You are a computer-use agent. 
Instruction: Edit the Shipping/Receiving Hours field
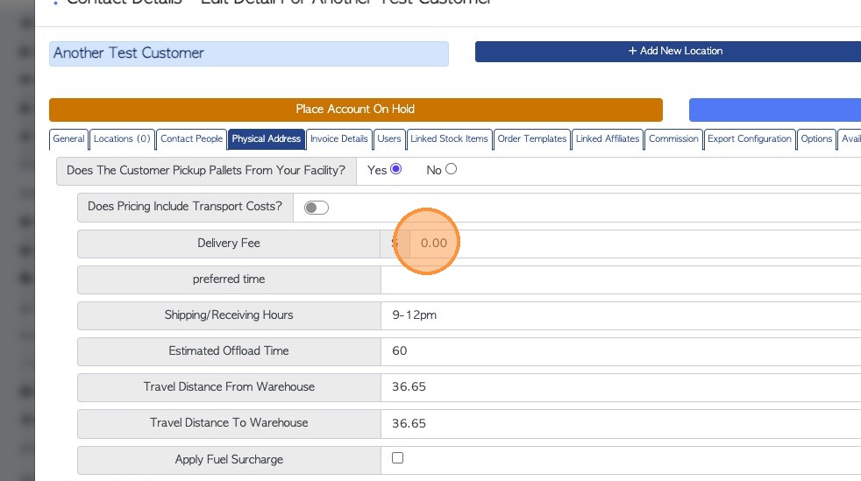coord(614,315)
